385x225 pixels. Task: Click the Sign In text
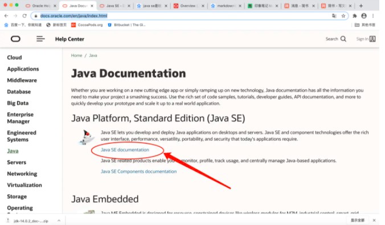pyautogui.click(x=362, y=39)
